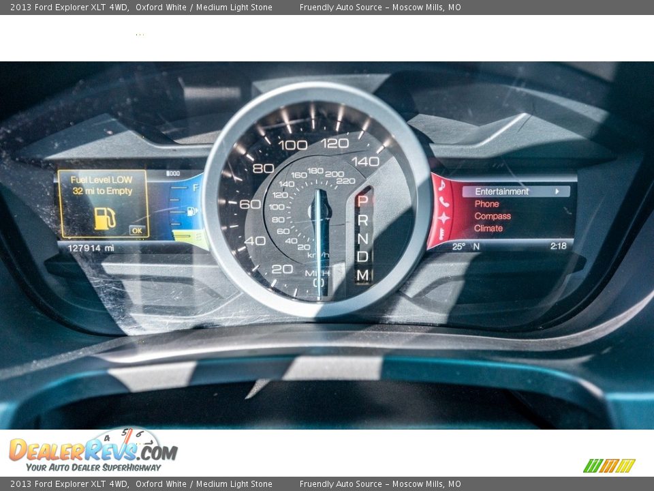This screenshot has height=491, width=654.
Task: Click the blue speedometer needle
Action: click(x=320, y=243)
